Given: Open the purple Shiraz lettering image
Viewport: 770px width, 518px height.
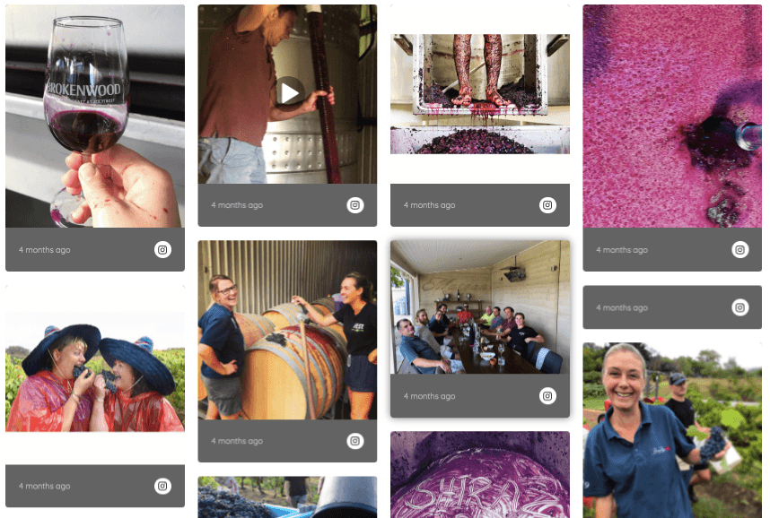Looking at the screenshot, I should (480, 475).
